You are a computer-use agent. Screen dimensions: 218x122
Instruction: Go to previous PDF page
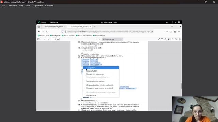(45, 39)
